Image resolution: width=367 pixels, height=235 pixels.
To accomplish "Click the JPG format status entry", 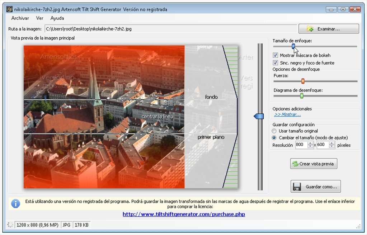I will pyautogui.click(x=66, y=225).
